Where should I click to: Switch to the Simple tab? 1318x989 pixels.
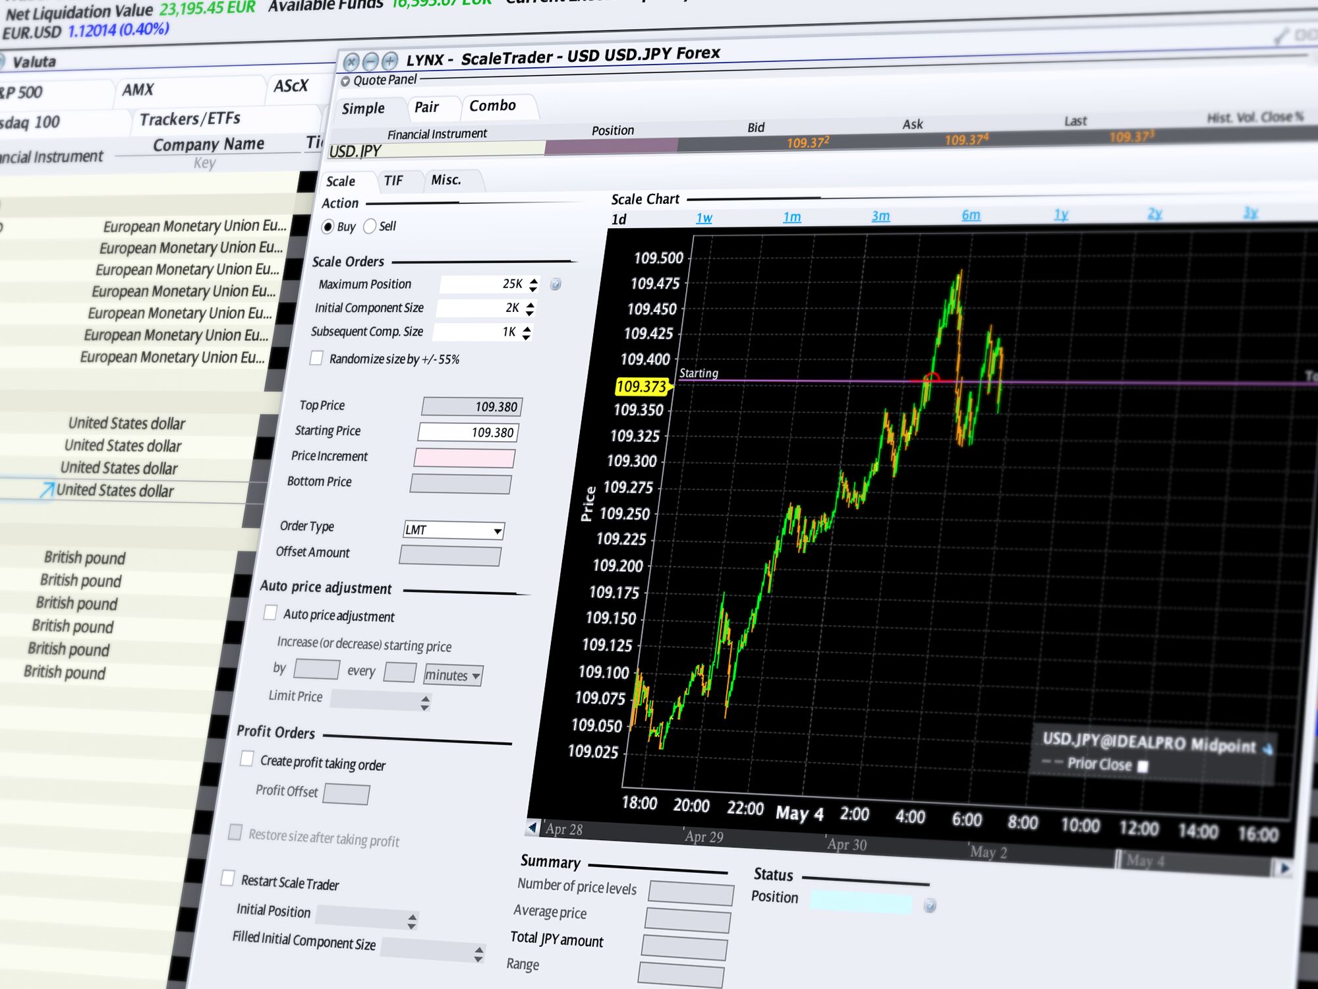pos(363,109)
